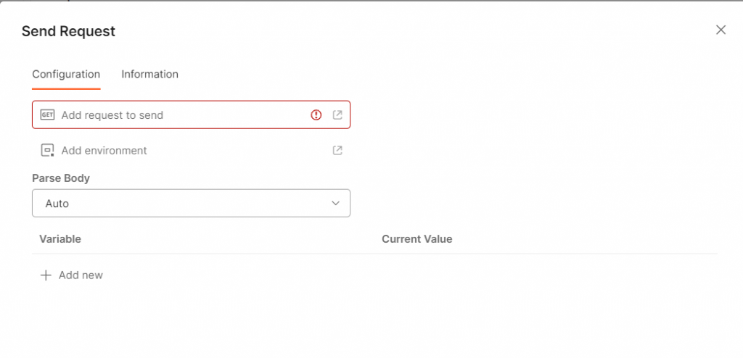743x358 pixels.
Task: Open the Information tab
Action: [149, 75]
